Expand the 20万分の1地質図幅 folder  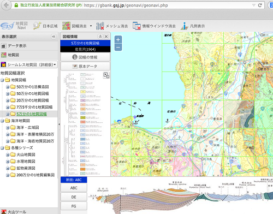point(8,100)
